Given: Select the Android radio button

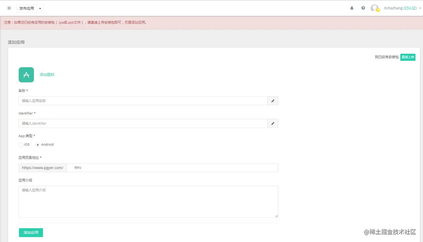Looking at the screenshot, I should (38, 145).
